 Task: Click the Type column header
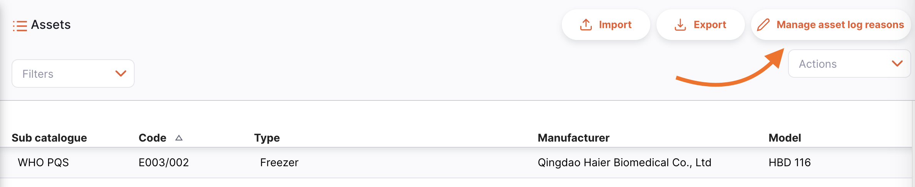[x=267, y=138]
